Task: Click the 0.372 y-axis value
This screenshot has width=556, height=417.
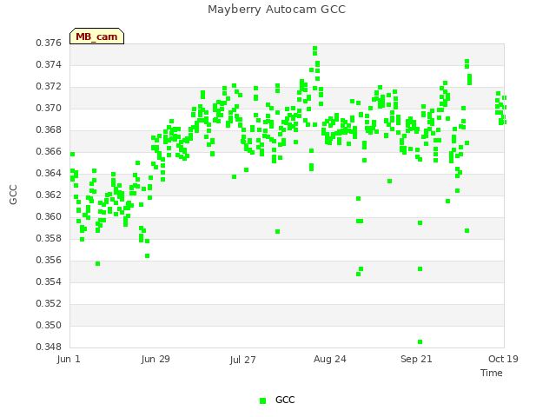Action: (49, 86)
